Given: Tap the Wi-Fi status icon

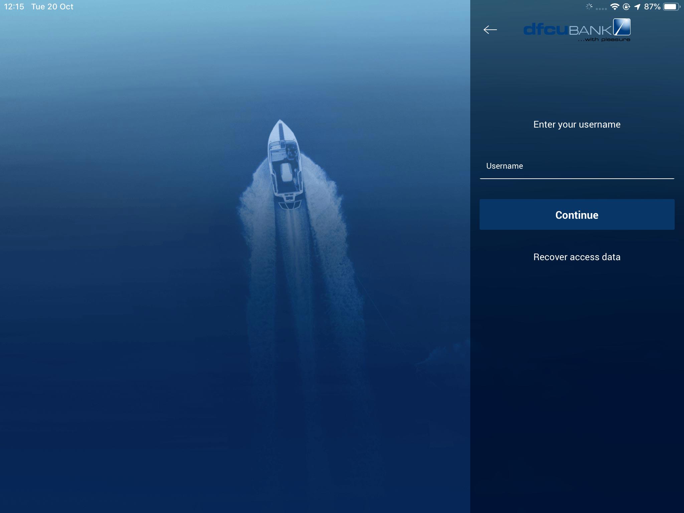Looking at the screenshot, I should [615, 7].
